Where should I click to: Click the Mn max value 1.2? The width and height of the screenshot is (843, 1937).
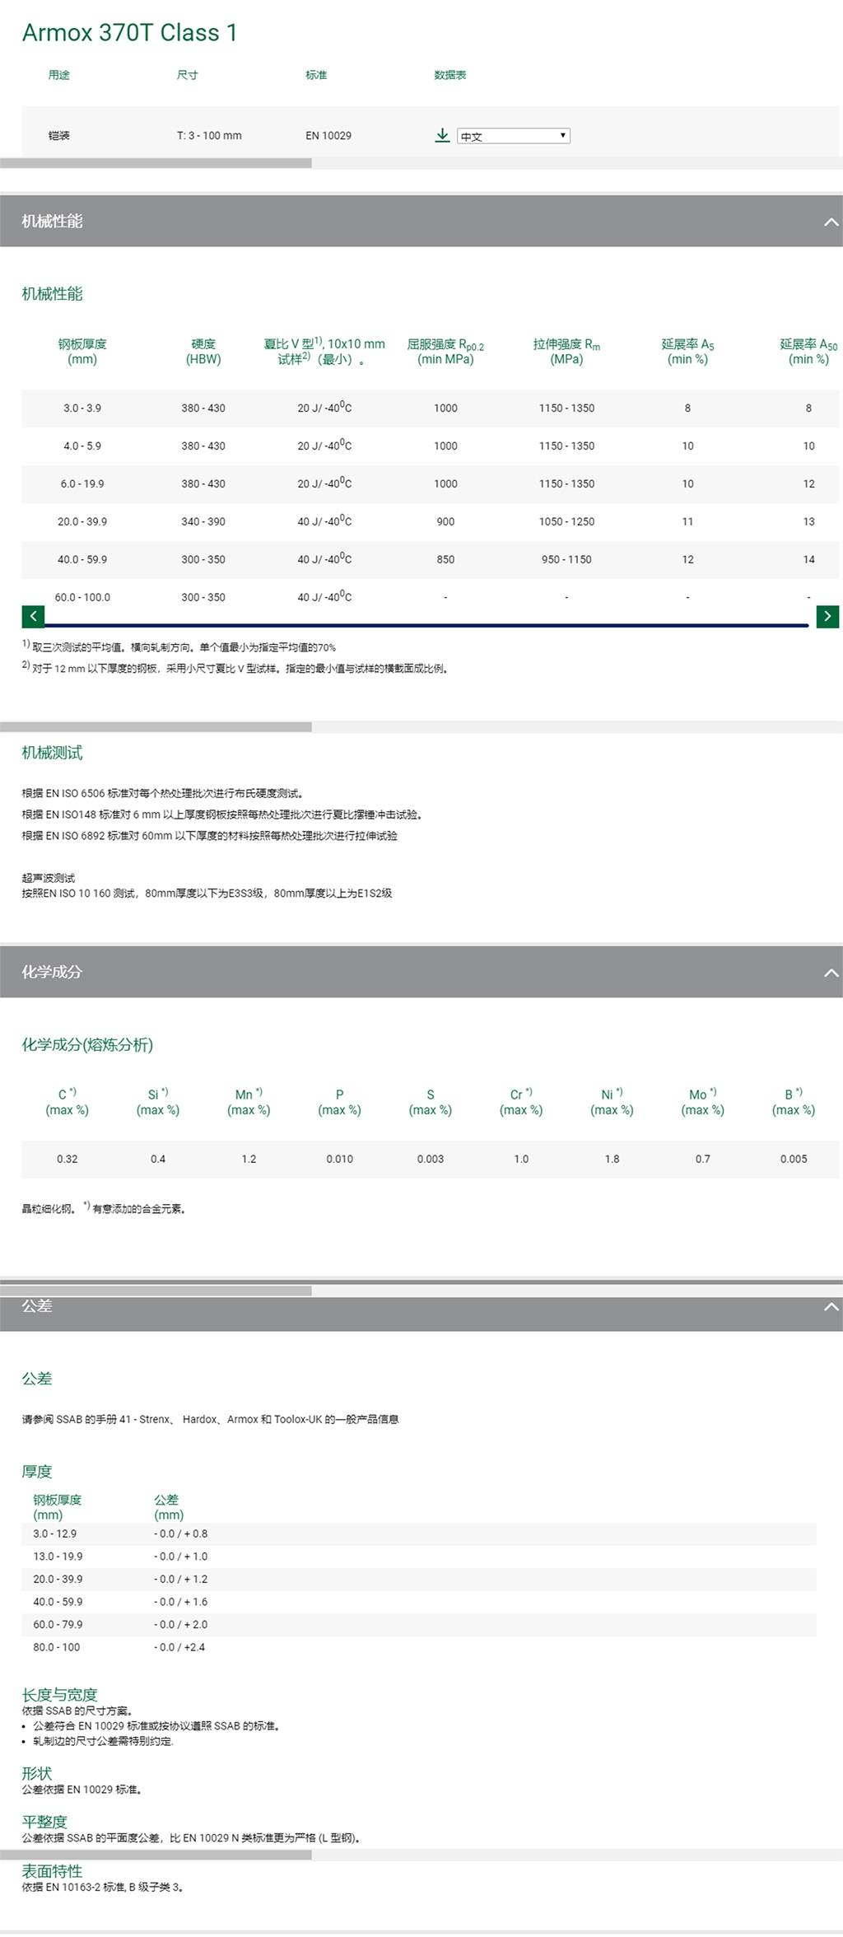[249, 1159]
